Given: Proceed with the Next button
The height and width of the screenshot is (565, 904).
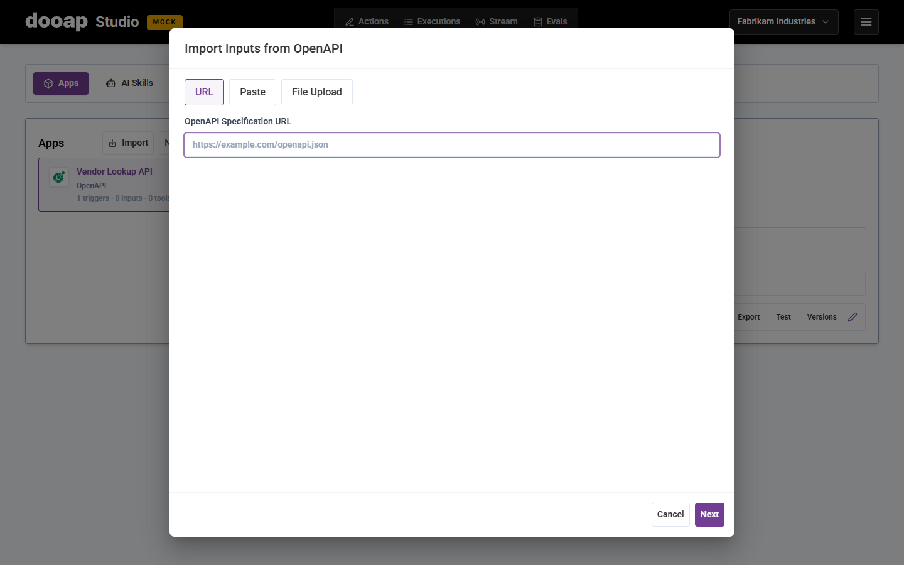Looking at the screenshot, I should click(x=709, y=515).
